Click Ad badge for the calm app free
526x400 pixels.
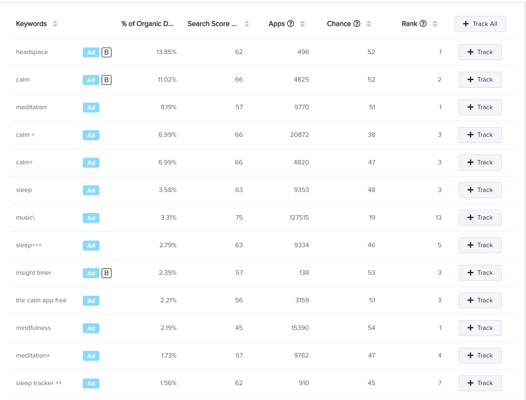(x=91, y=301)
